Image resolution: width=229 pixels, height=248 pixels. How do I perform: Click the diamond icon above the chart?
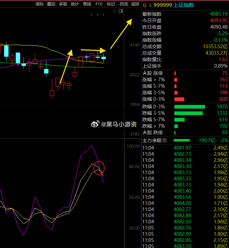tap(114, 11)
